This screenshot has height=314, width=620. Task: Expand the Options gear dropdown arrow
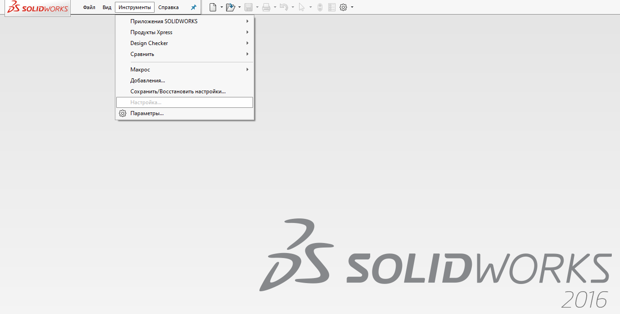(352, 7)
